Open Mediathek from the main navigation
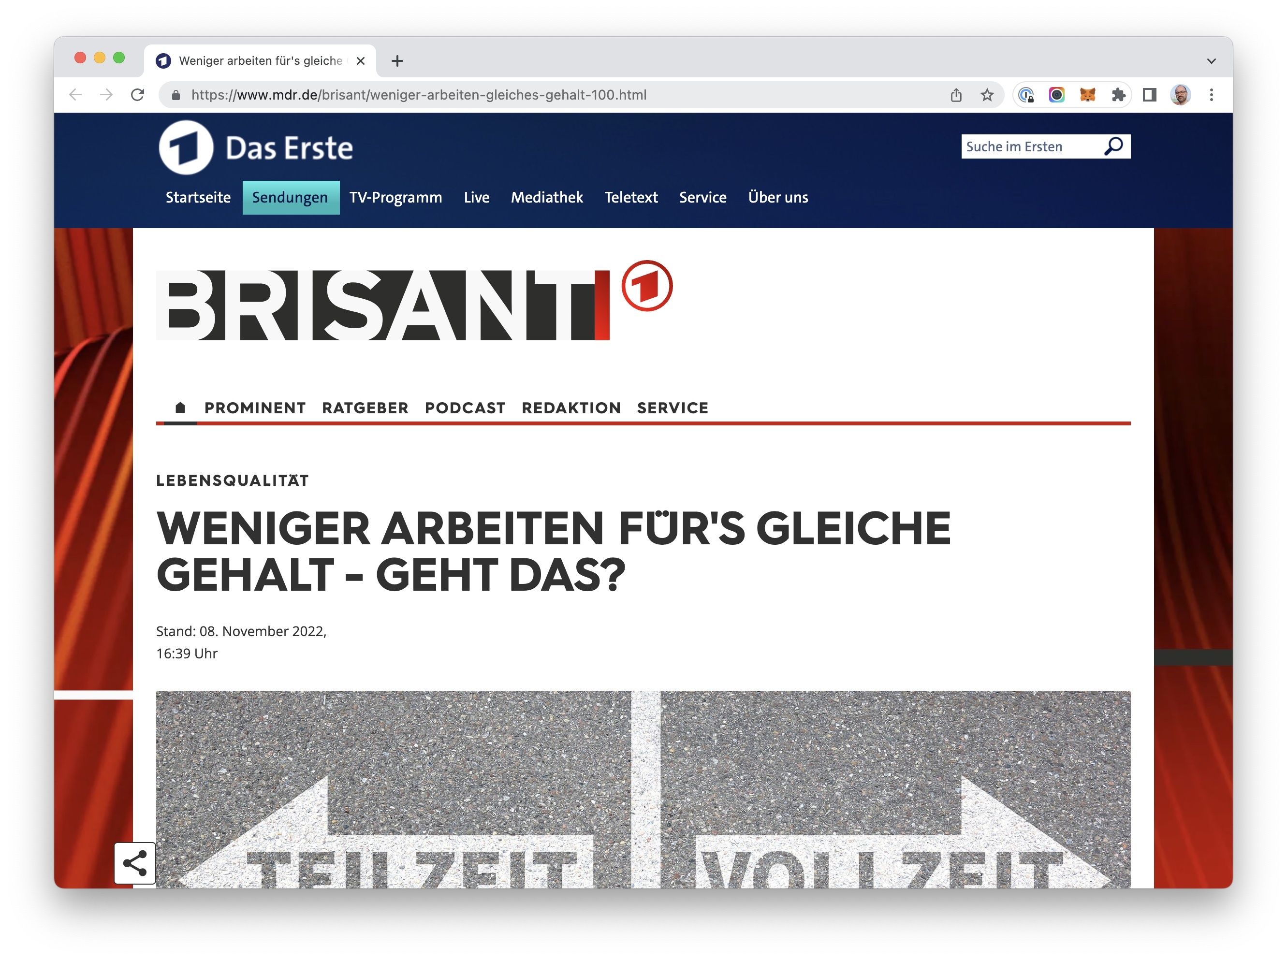Screen dimensions: 1287x960 (546, 198)
